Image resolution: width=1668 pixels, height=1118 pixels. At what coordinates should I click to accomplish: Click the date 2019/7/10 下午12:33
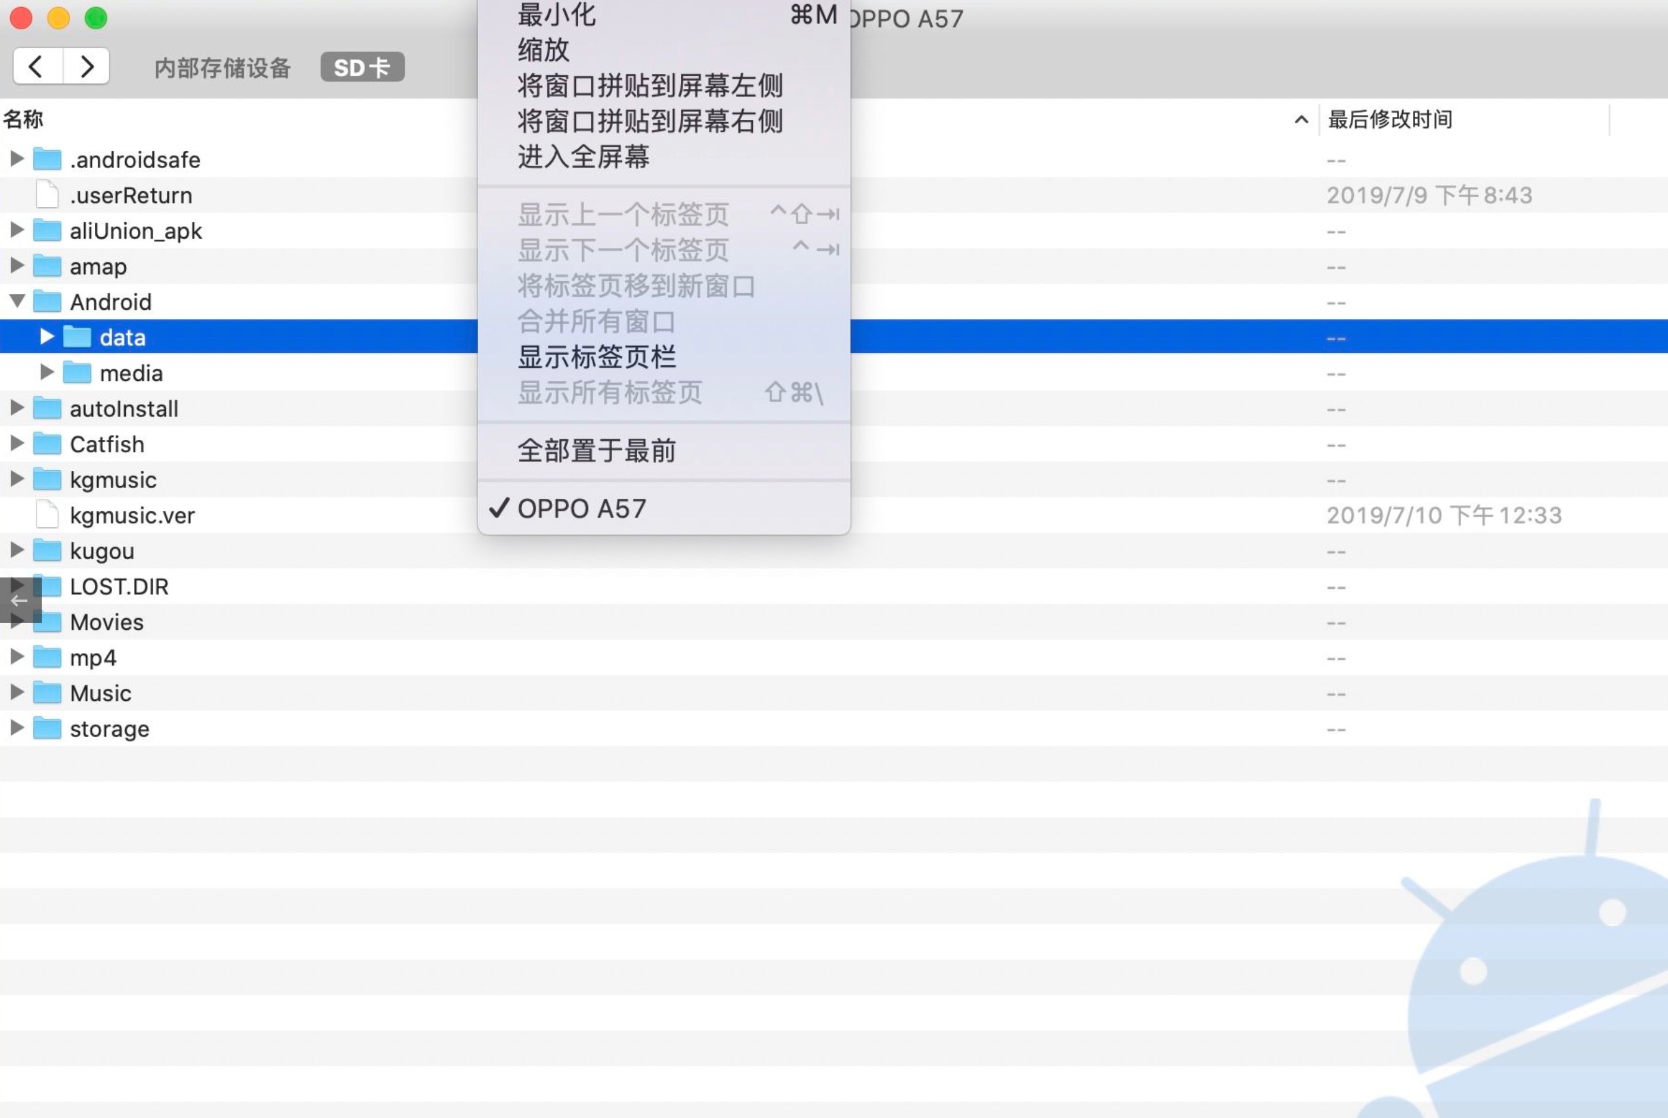1444,515
